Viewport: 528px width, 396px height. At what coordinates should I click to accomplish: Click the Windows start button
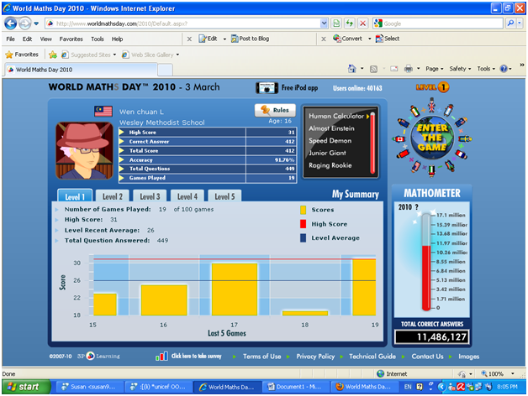click(26, 387)
